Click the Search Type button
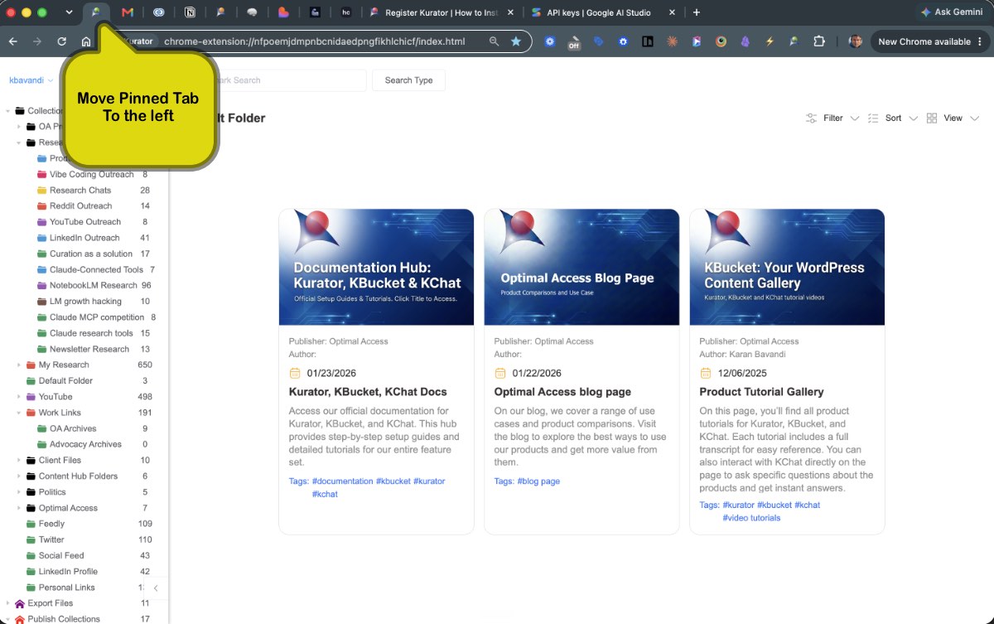The width and height of the screenshot is (994, 624). 408,80
